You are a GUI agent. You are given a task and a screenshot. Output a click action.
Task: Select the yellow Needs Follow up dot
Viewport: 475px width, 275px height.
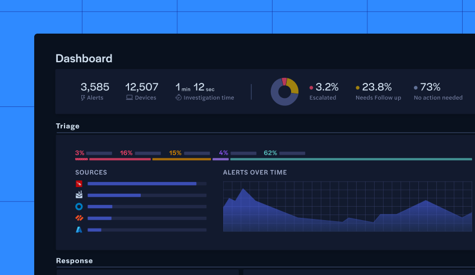(358, 88)
